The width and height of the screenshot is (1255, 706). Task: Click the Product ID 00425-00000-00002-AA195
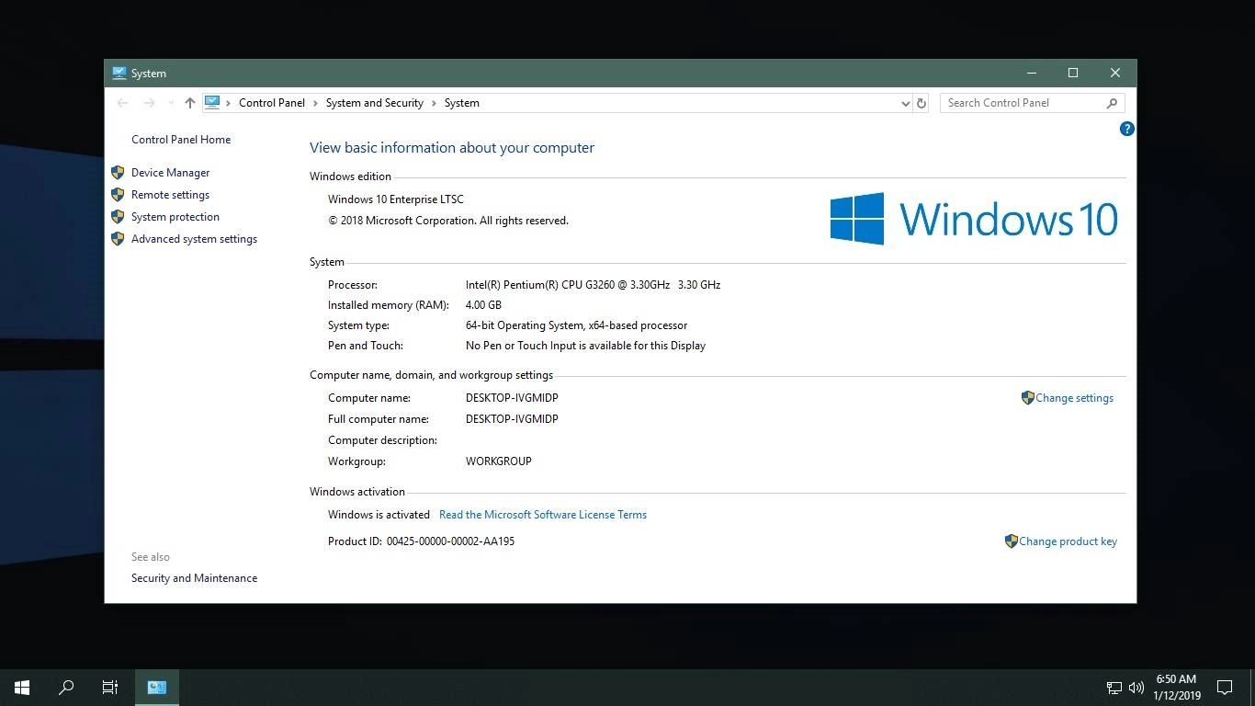450,541
